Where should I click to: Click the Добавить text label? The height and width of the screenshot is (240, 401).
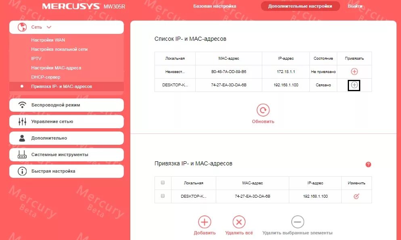coord(205,233)
